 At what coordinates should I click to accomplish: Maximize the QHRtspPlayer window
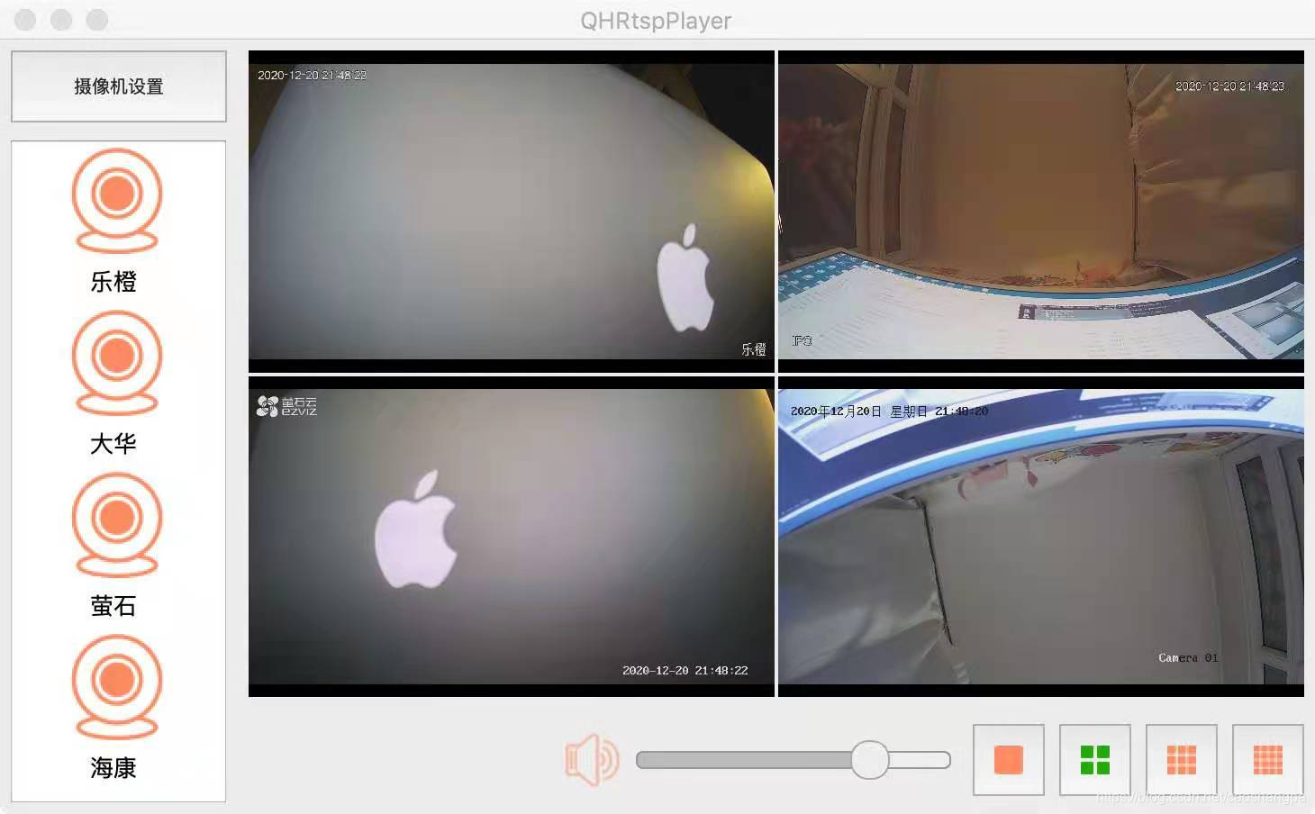pos(97,20)
